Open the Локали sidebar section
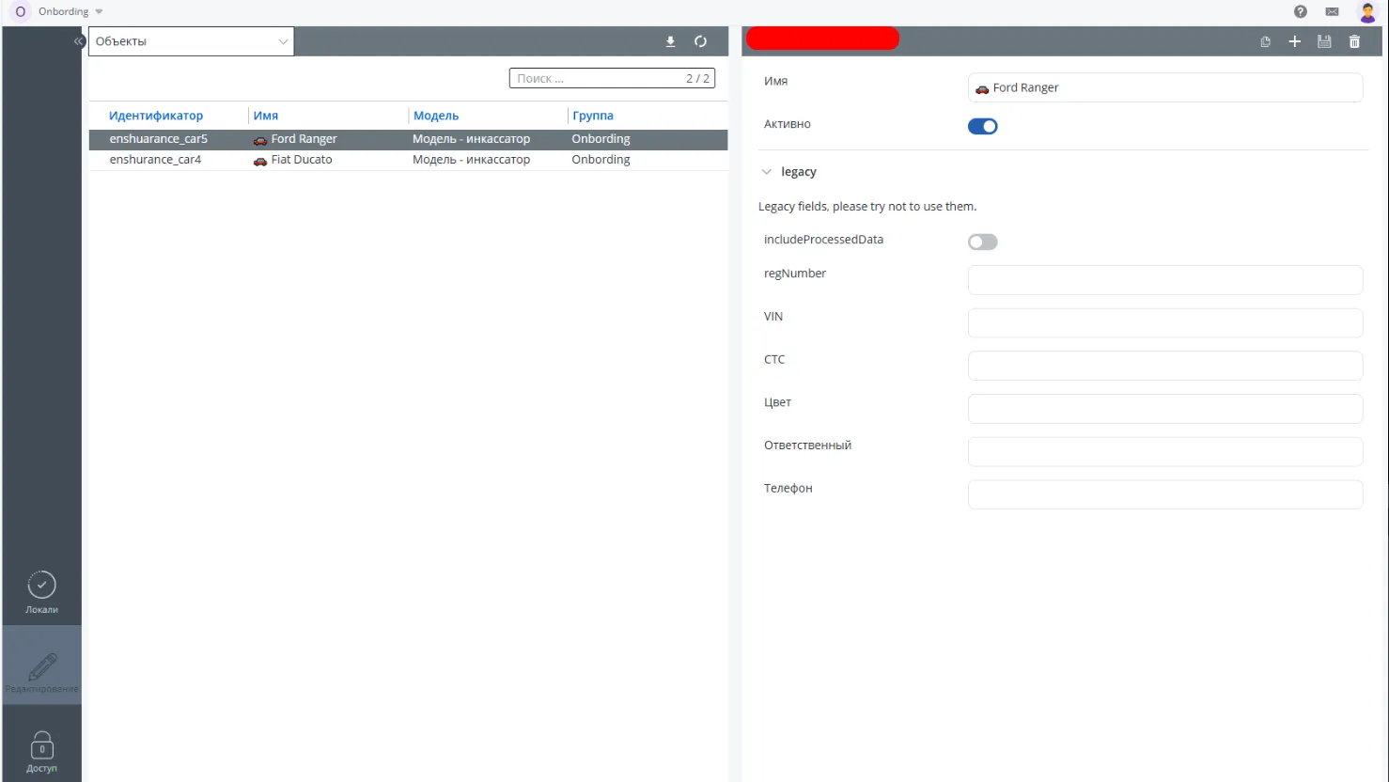 pyautogui.click(x=41, y=592)
